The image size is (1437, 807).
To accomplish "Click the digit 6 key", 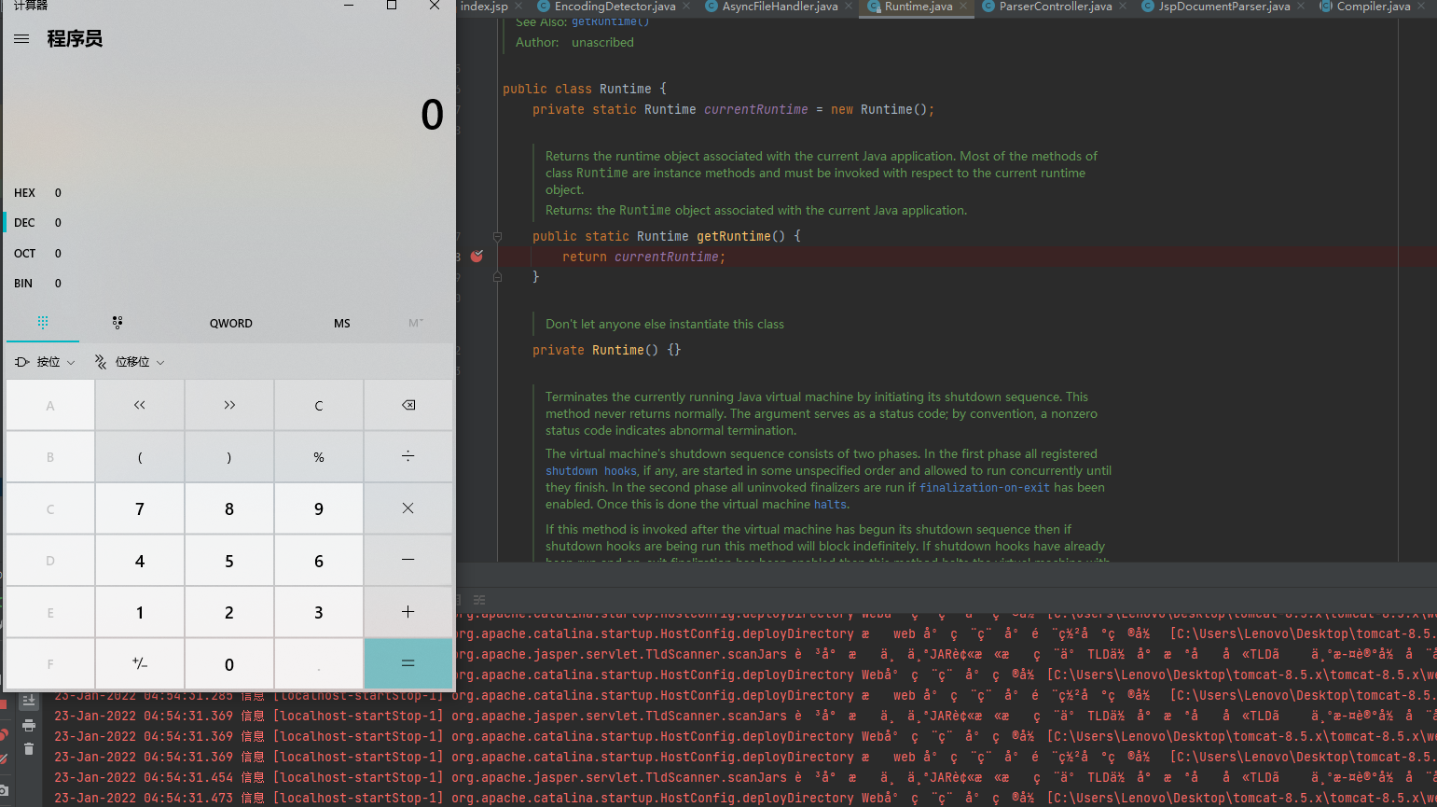I will [319, 561].
